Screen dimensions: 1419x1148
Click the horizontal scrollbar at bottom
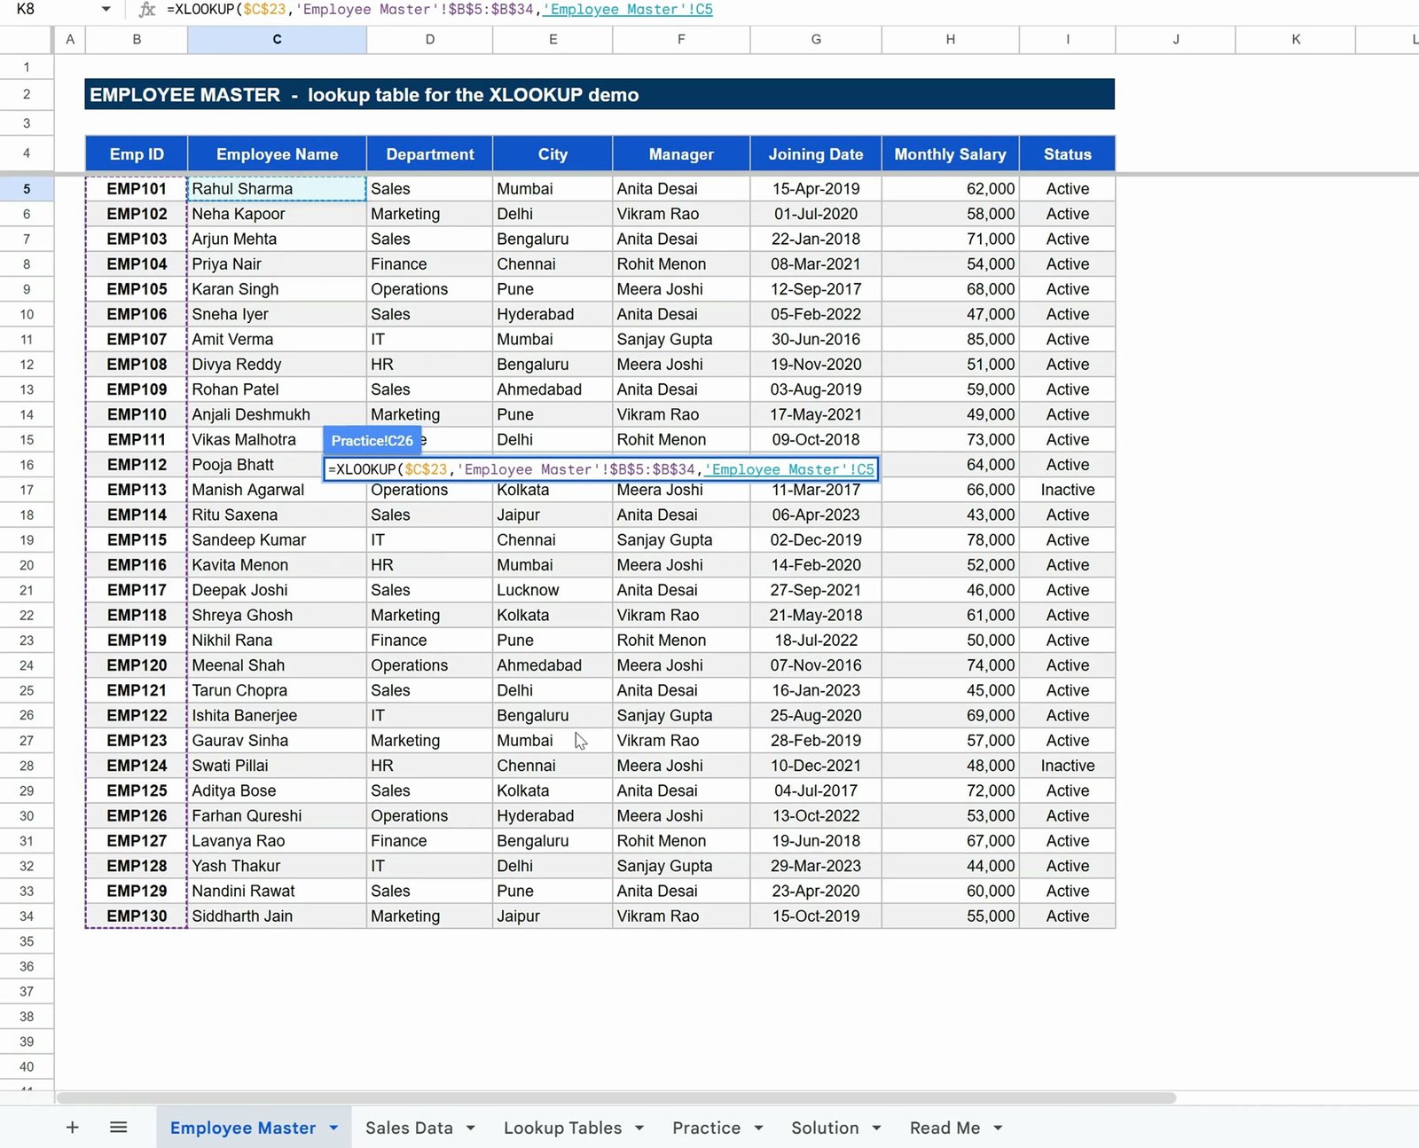click(x=615, y=1097)
